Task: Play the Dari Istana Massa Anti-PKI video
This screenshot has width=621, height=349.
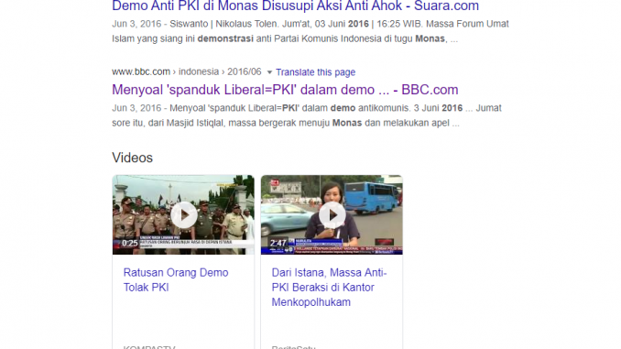Action: pyautogui.click(x=332, y=214)
